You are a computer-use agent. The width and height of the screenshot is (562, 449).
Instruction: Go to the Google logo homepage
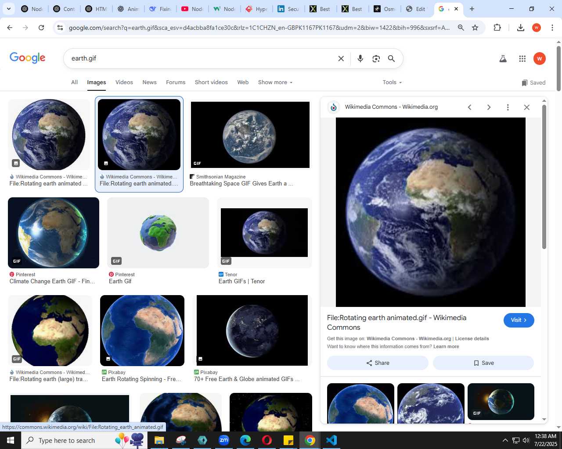coord(28,57)
